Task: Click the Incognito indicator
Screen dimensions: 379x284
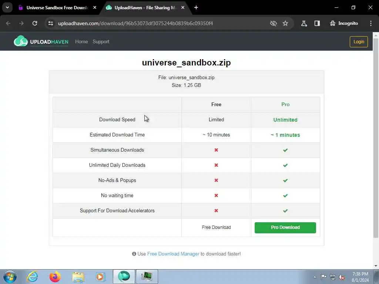Action: tap(344, 23)
